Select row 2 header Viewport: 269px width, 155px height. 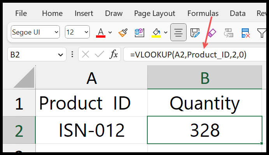coord(19,130)
